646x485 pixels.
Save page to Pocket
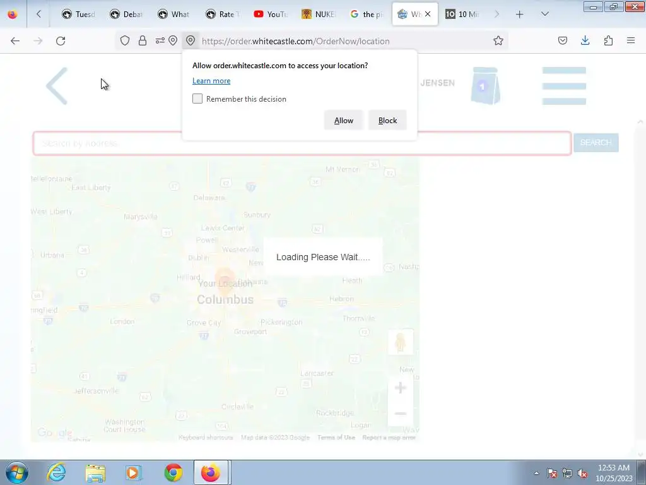[562, 40]
